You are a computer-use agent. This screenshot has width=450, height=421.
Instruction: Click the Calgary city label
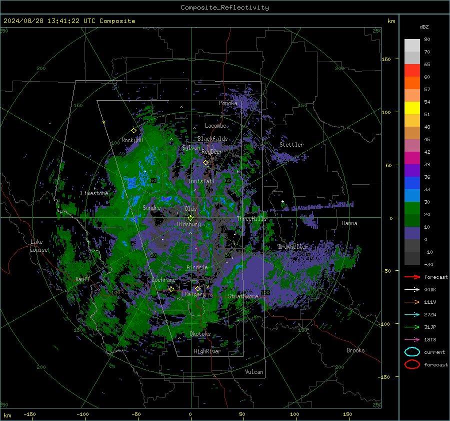(195, 294)
